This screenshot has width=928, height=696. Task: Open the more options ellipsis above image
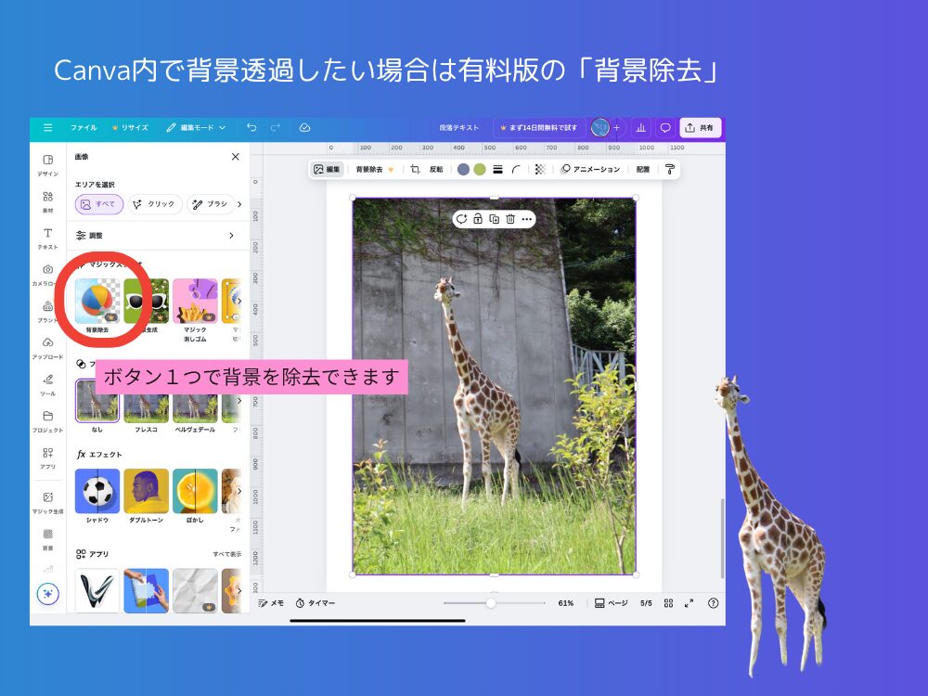coord(527,219)
